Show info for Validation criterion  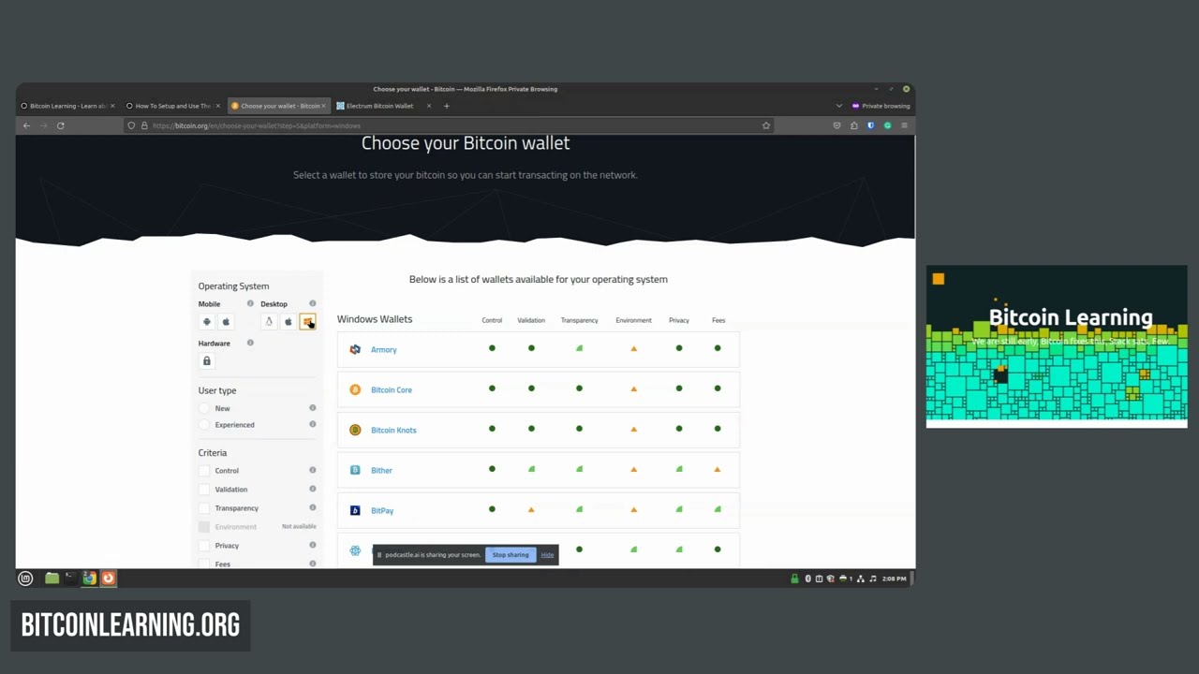point(313,489)
